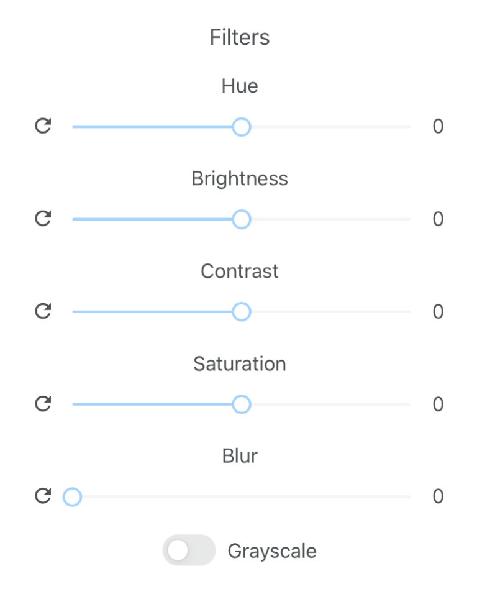477x594 pixels.
Task: Click the Grayscale text label
Action: pyautogui.click(x=272, y=551)
